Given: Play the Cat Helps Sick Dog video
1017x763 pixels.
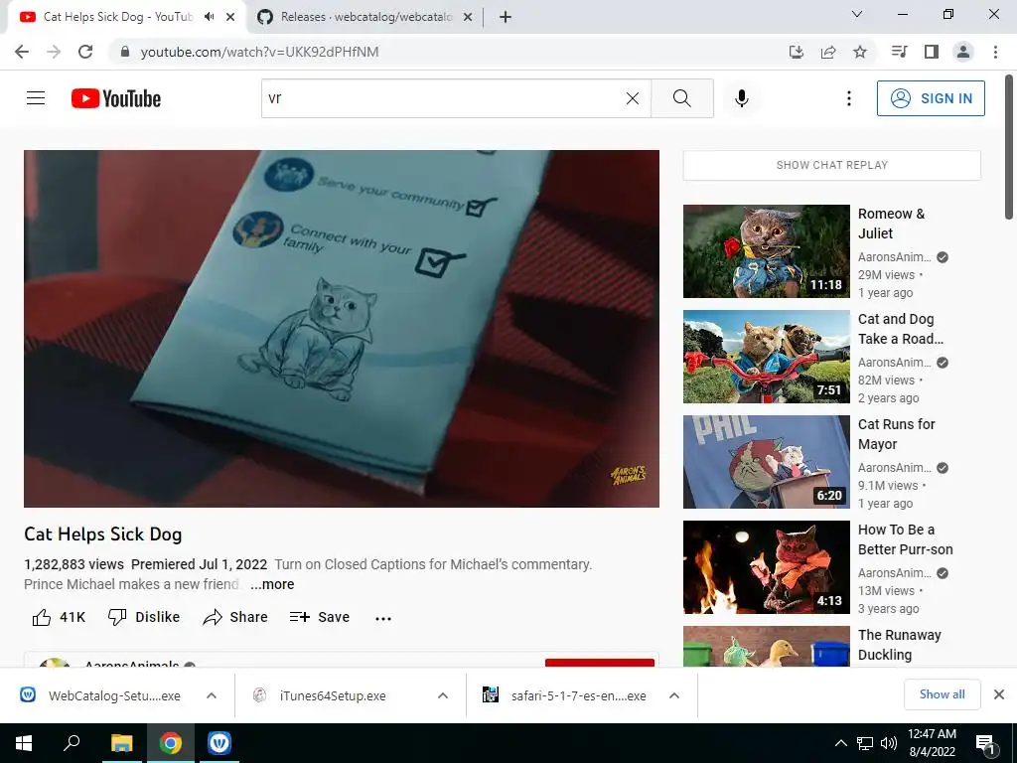Looking at the screenshot, I should pyautogui.click(x=342, y=328).
